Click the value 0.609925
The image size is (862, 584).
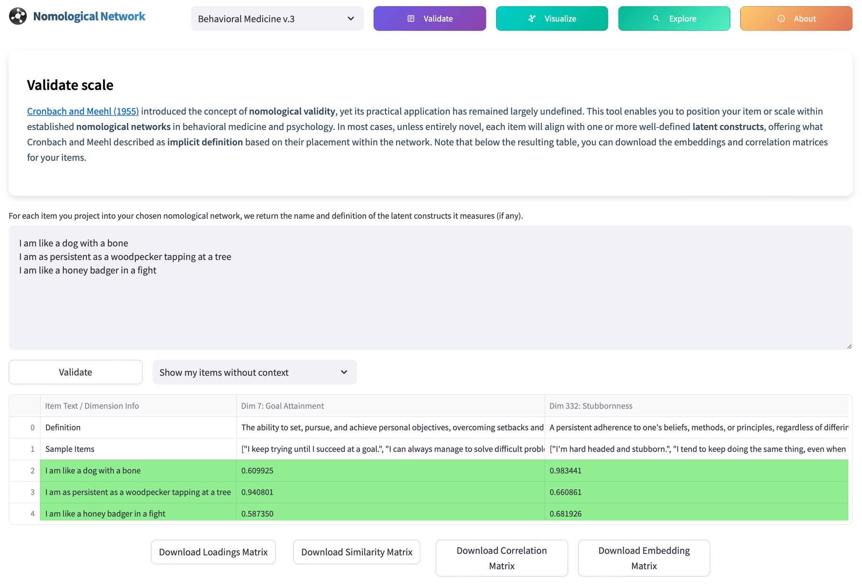click(257, 471)
